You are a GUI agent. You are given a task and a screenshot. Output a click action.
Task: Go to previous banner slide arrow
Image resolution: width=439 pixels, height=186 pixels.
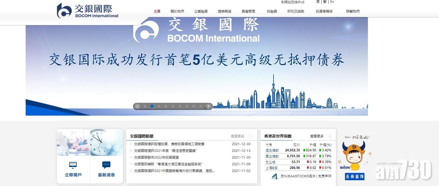(x=137, y=106)
